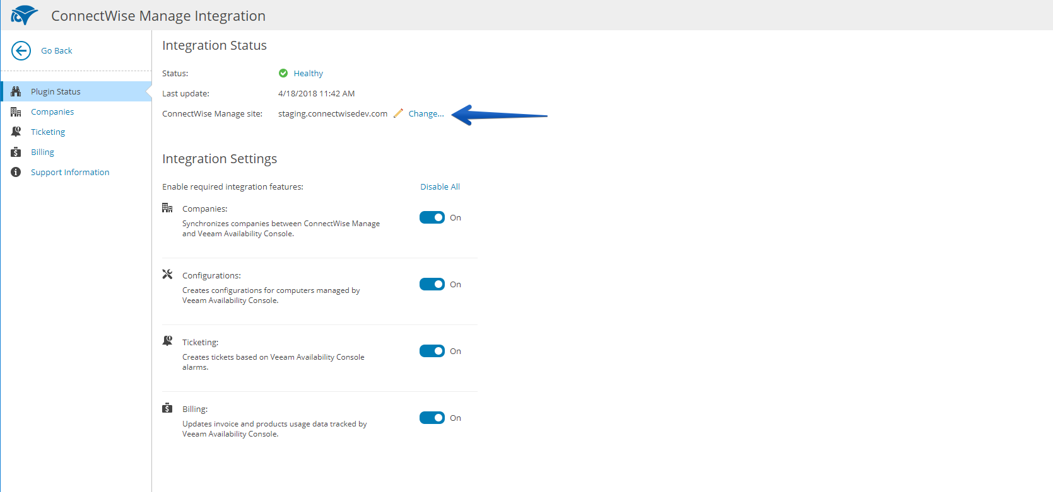The height and width of the screenshot is (492, 1053).
Task: Disable the Ticketing feature toggle
Action: 432,351
